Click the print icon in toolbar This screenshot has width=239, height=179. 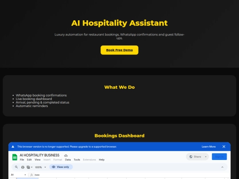click(23, 167)
